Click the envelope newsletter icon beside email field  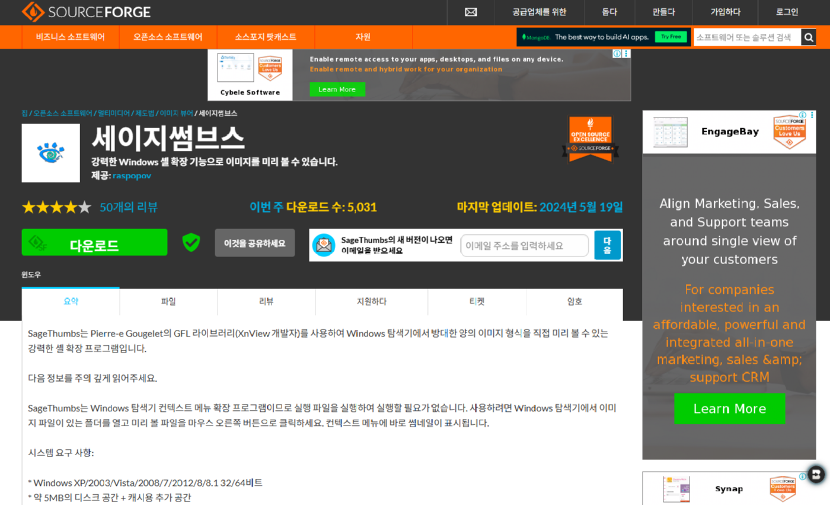coord(324,245)
